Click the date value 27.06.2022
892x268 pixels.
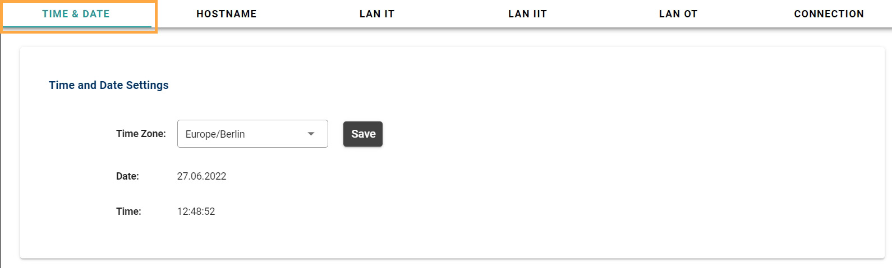pyautogui.click(x=201, y=176)
